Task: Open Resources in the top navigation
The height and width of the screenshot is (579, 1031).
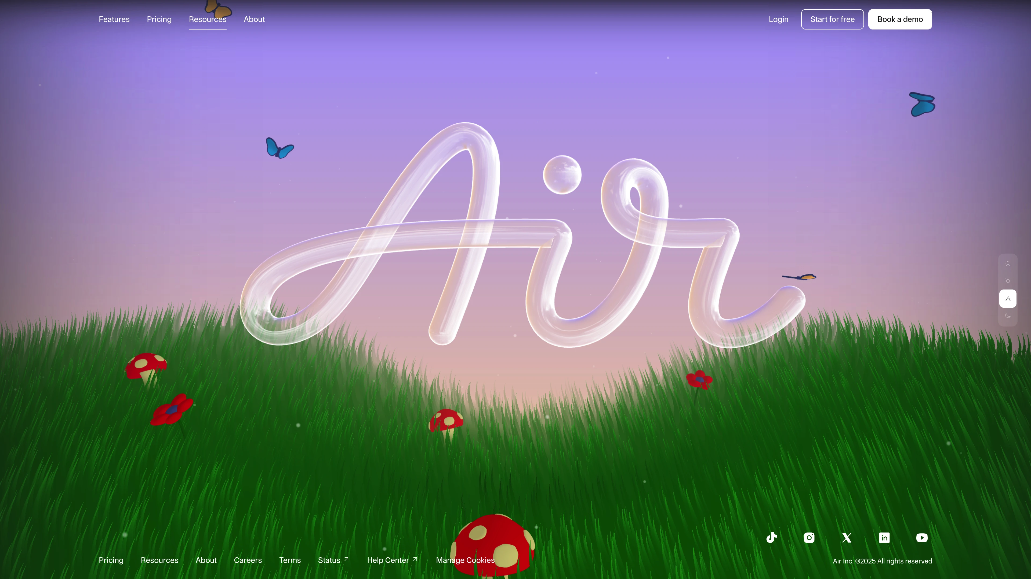Action: (208, 19)
